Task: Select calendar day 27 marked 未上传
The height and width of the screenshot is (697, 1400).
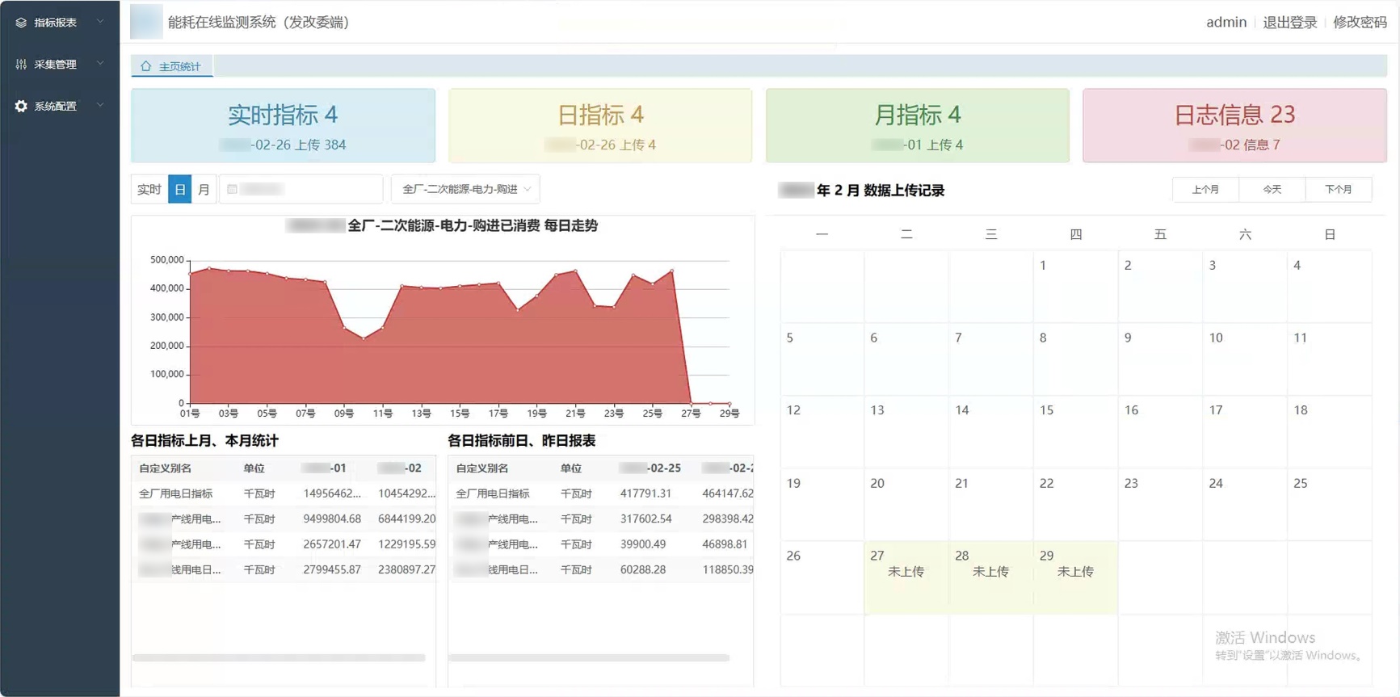Action: (x=906, y=577)
